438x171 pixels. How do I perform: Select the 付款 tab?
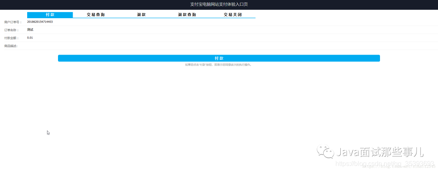(50, 15)
